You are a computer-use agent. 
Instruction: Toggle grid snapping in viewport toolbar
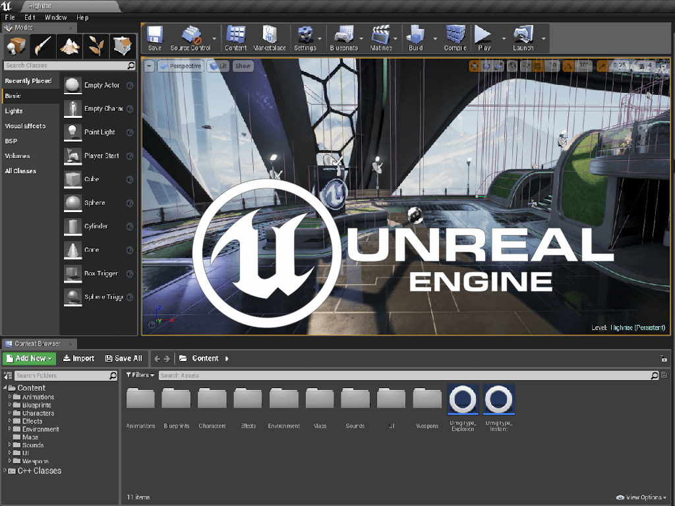coord(538,66)
